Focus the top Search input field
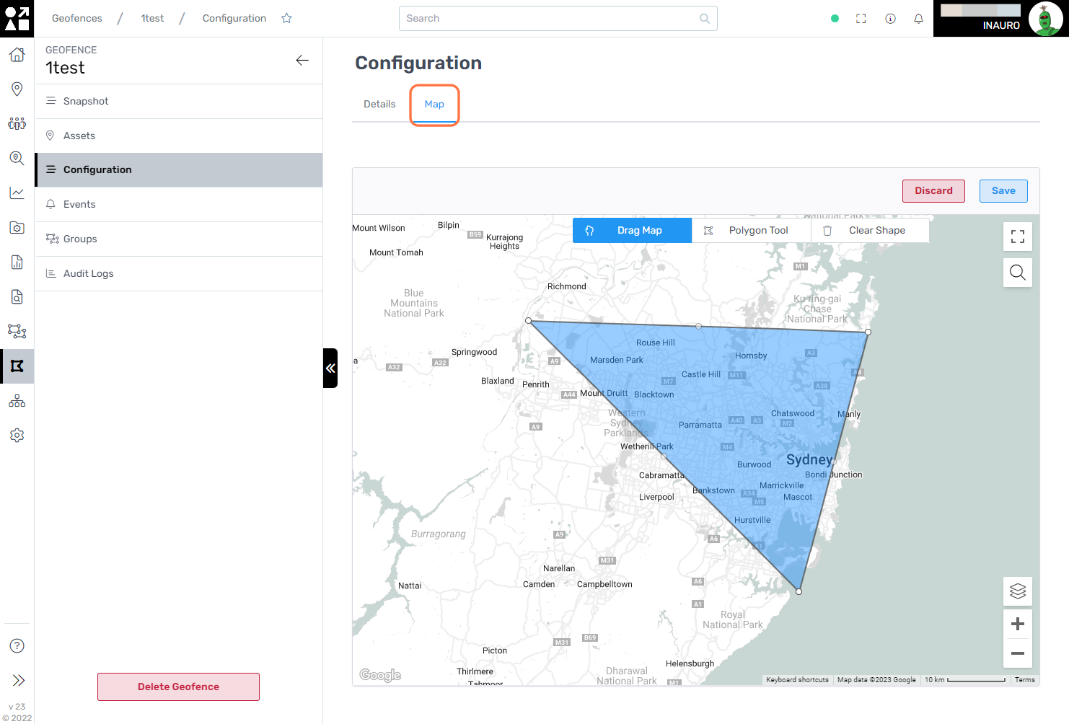The height and width of the screenshot is (724, 1069). (x=558, y=19)
